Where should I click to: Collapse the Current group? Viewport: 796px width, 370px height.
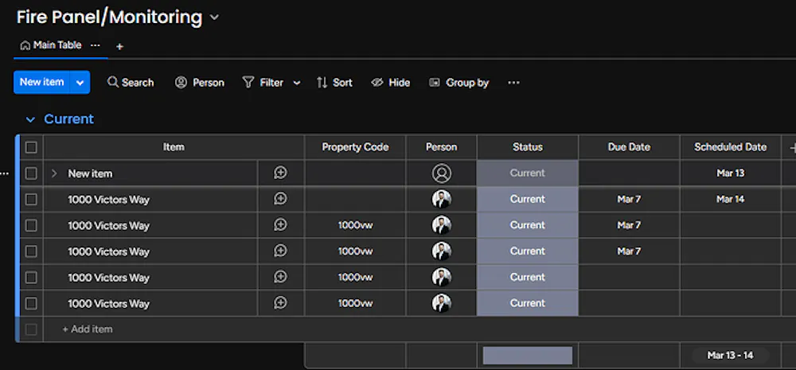[x=31, y=119]
